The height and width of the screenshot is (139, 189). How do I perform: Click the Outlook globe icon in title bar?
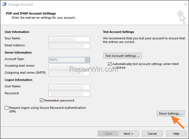[4, 4]
